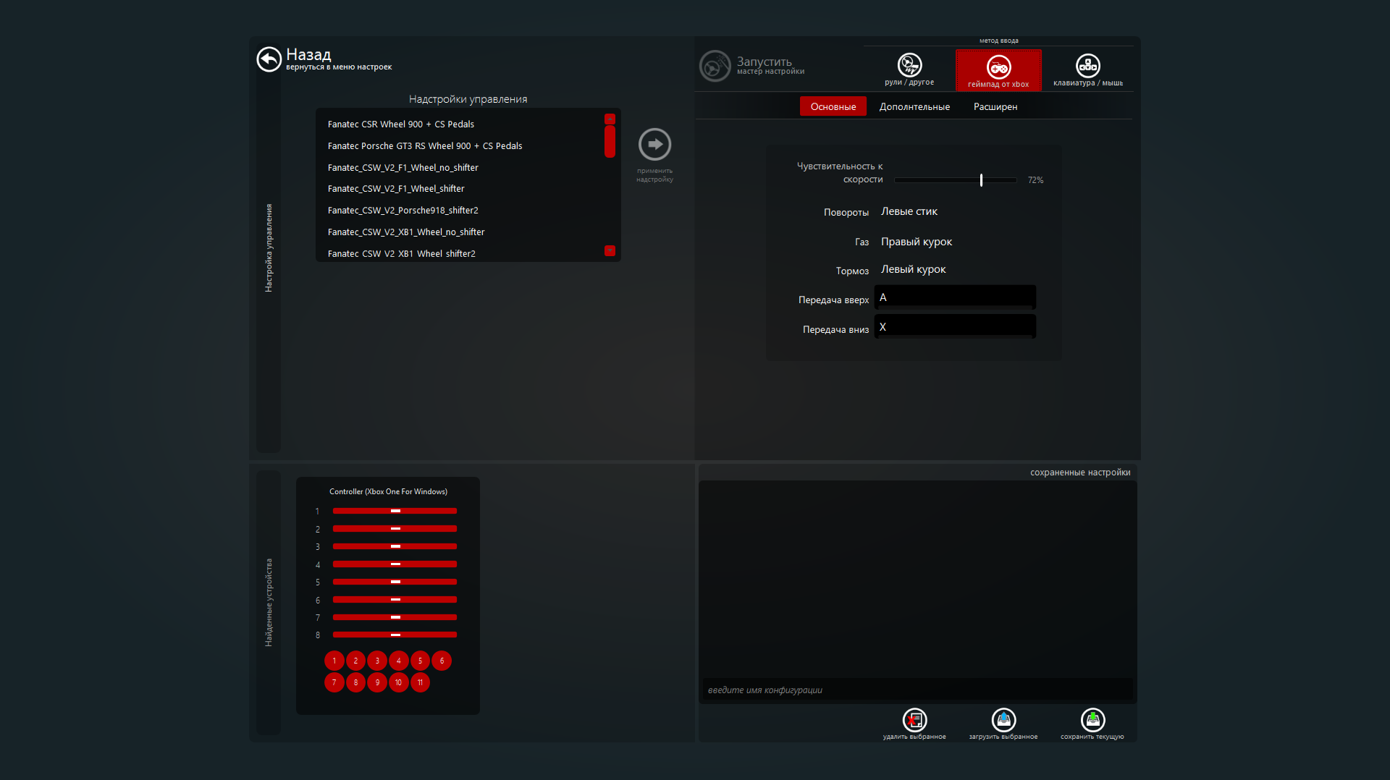Click controller button indicator 7
The height and width of the screenshot is (780, 1390).
tap(334, 682)
